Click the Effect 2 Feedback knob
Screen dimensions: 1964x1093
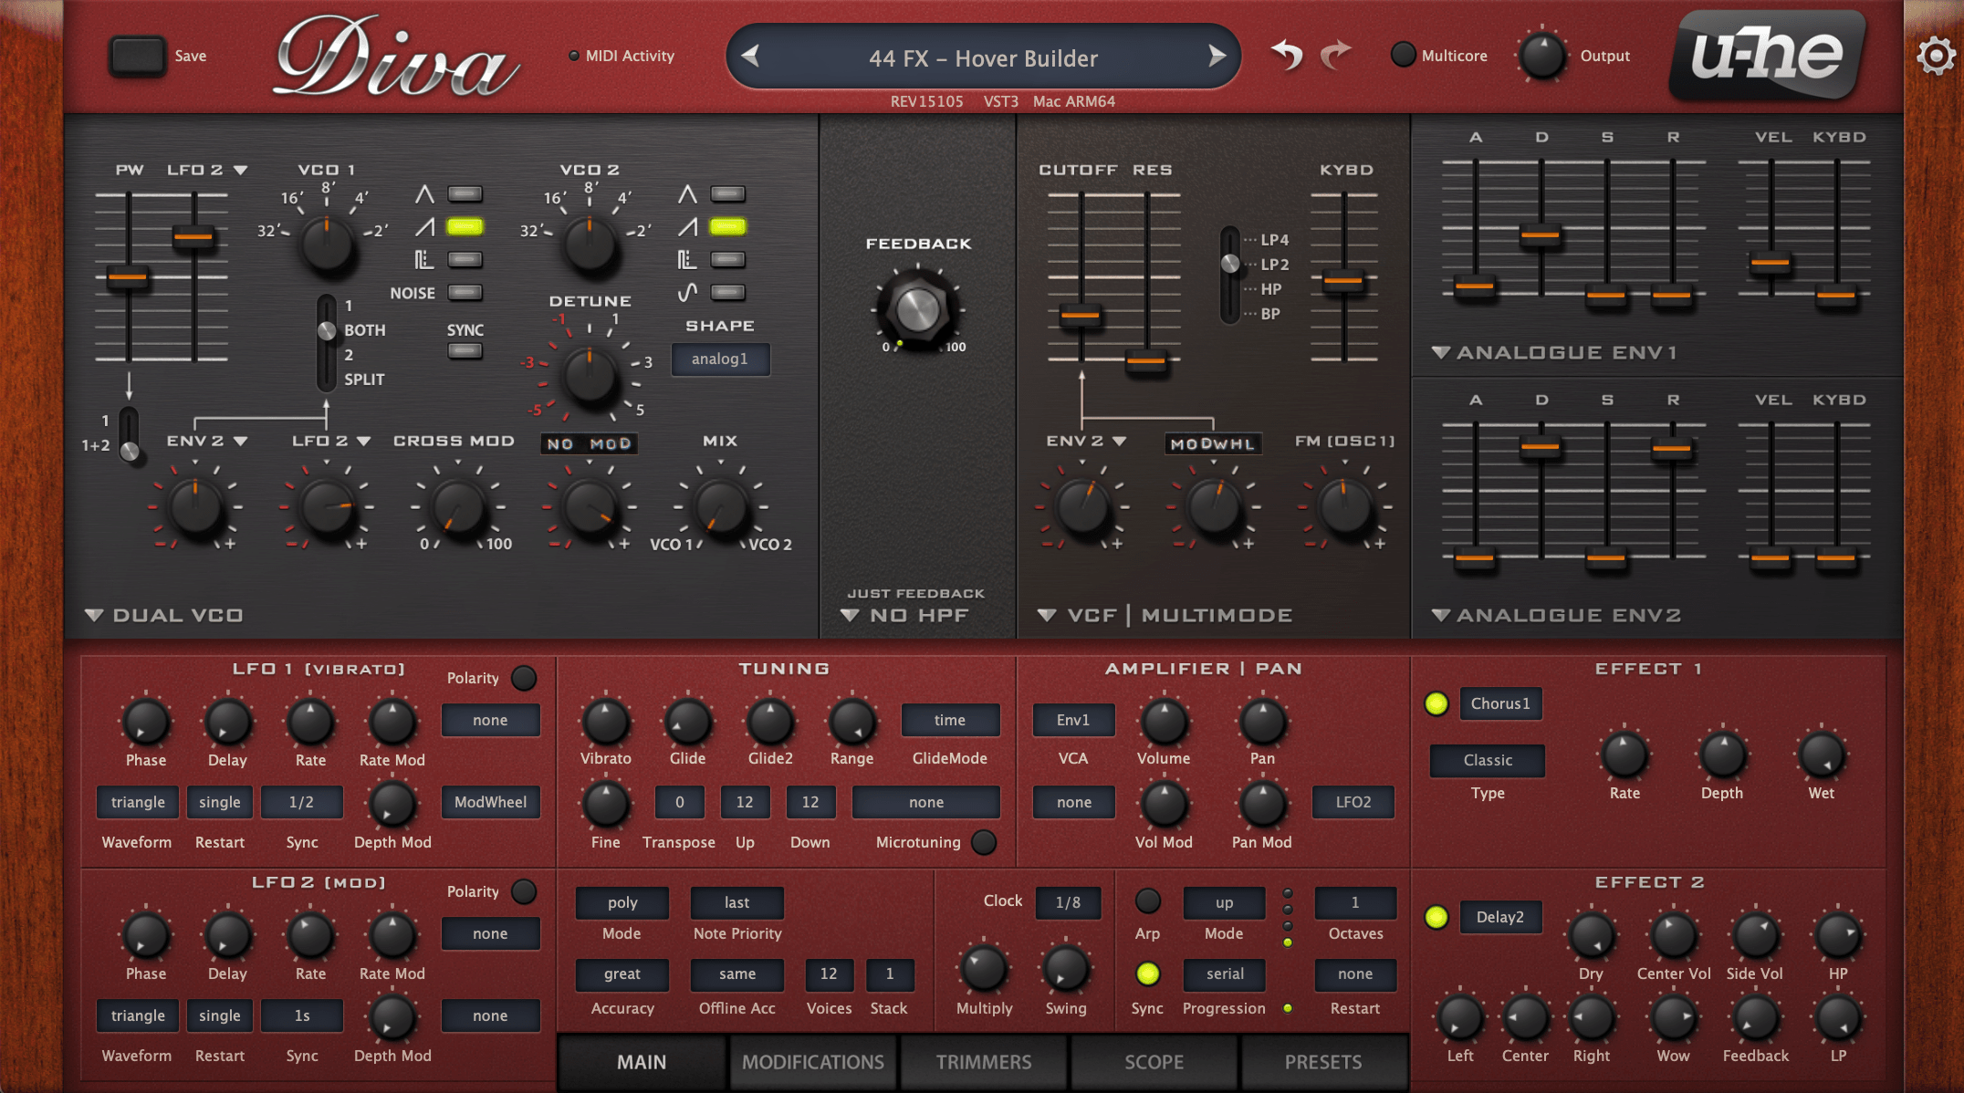point(1755,1018)
